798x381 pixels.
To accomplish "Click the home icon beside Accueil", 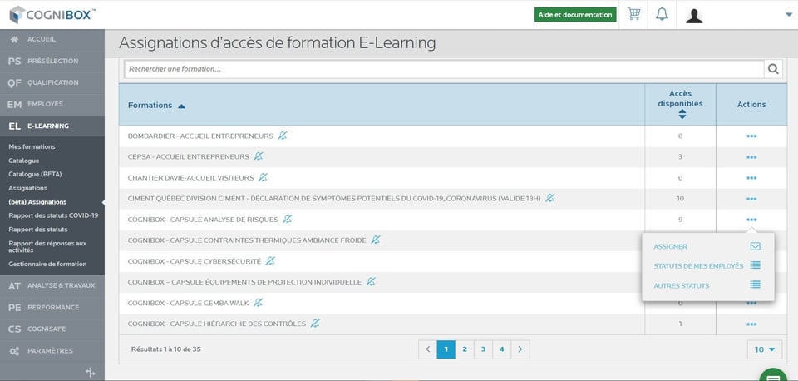I will click(x=14, y=39).
